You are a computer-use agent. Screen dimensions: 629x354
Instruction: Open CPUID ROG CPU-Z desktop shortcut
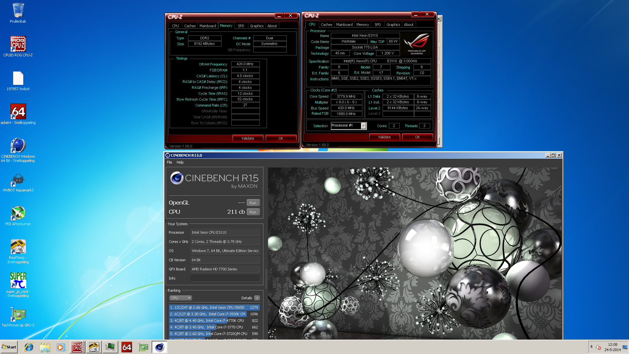pyautogui.click(x=18, y=47)
